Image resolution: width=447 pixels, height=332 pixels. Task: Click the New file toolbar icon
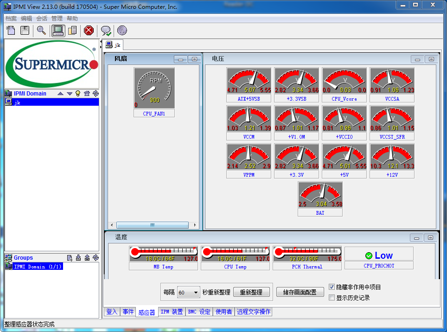11,31
